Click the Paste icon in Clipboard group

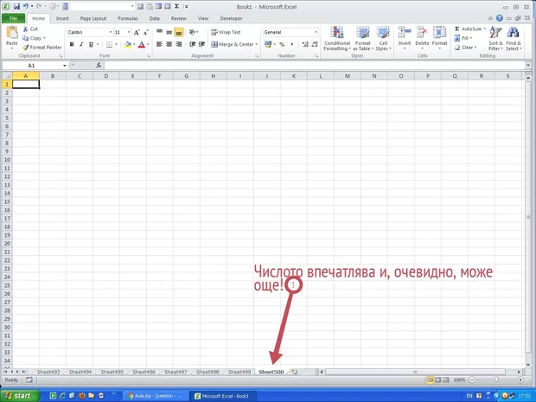(11, 34)
